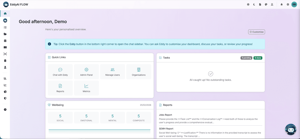Viewport: 300px width, 139px height.
Task: Open the Eddy chat bubble bottom right
Action: tap(291, 130)
